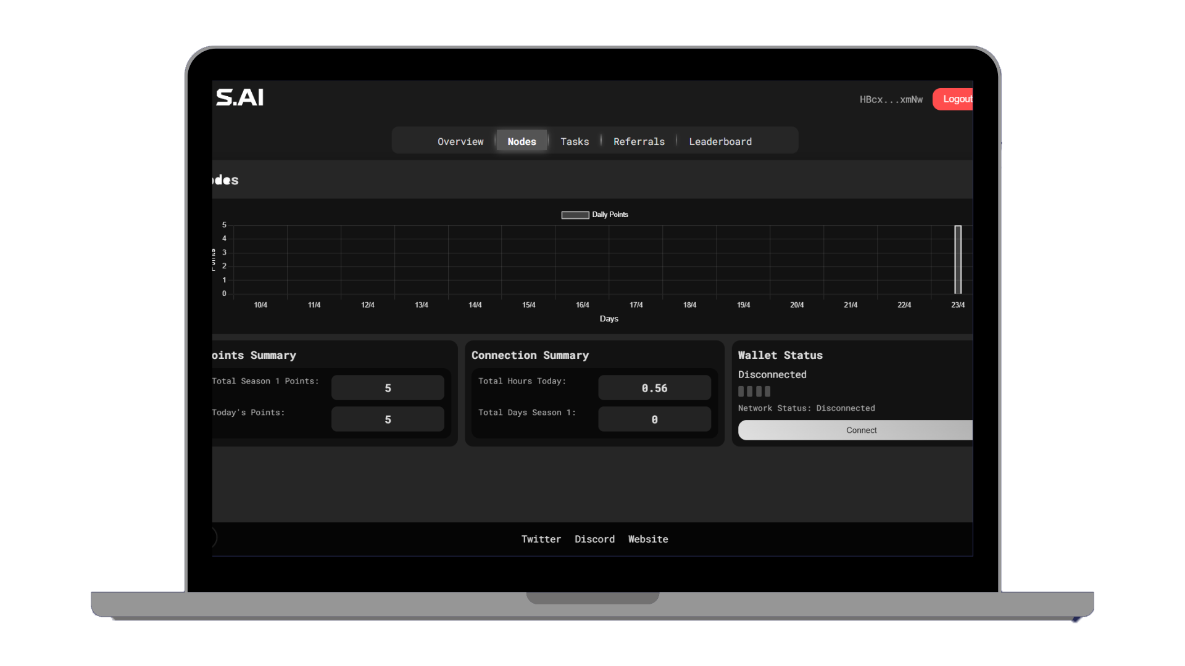Click the Connection Summary heading
The height and width of the screenshot is (666, 1185).
point(530,355)
